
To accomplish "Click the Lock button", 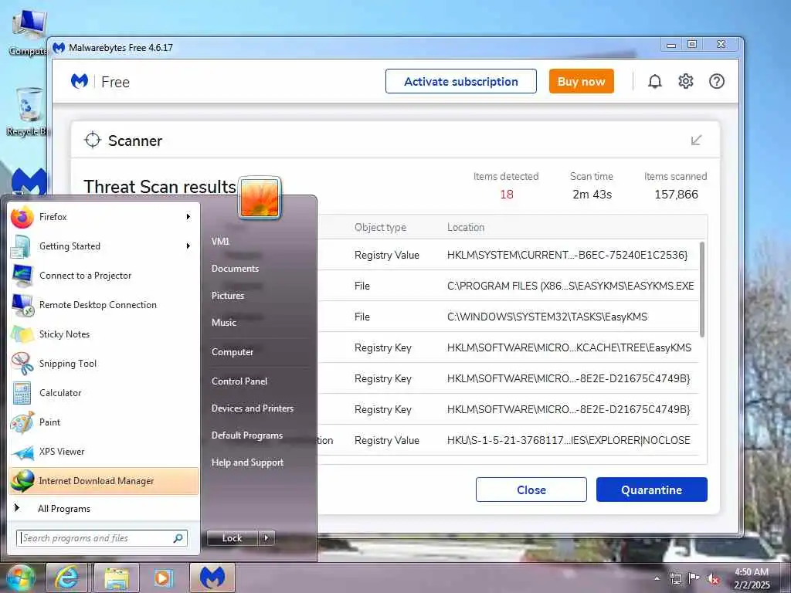I will click(x=232, y=538).
